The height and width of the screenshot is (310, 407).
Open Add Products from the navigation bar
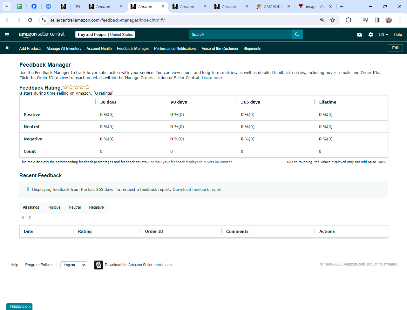point(30,49)
